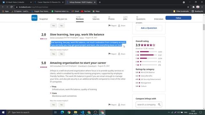Open the Photos tab

tap(111, 18)
